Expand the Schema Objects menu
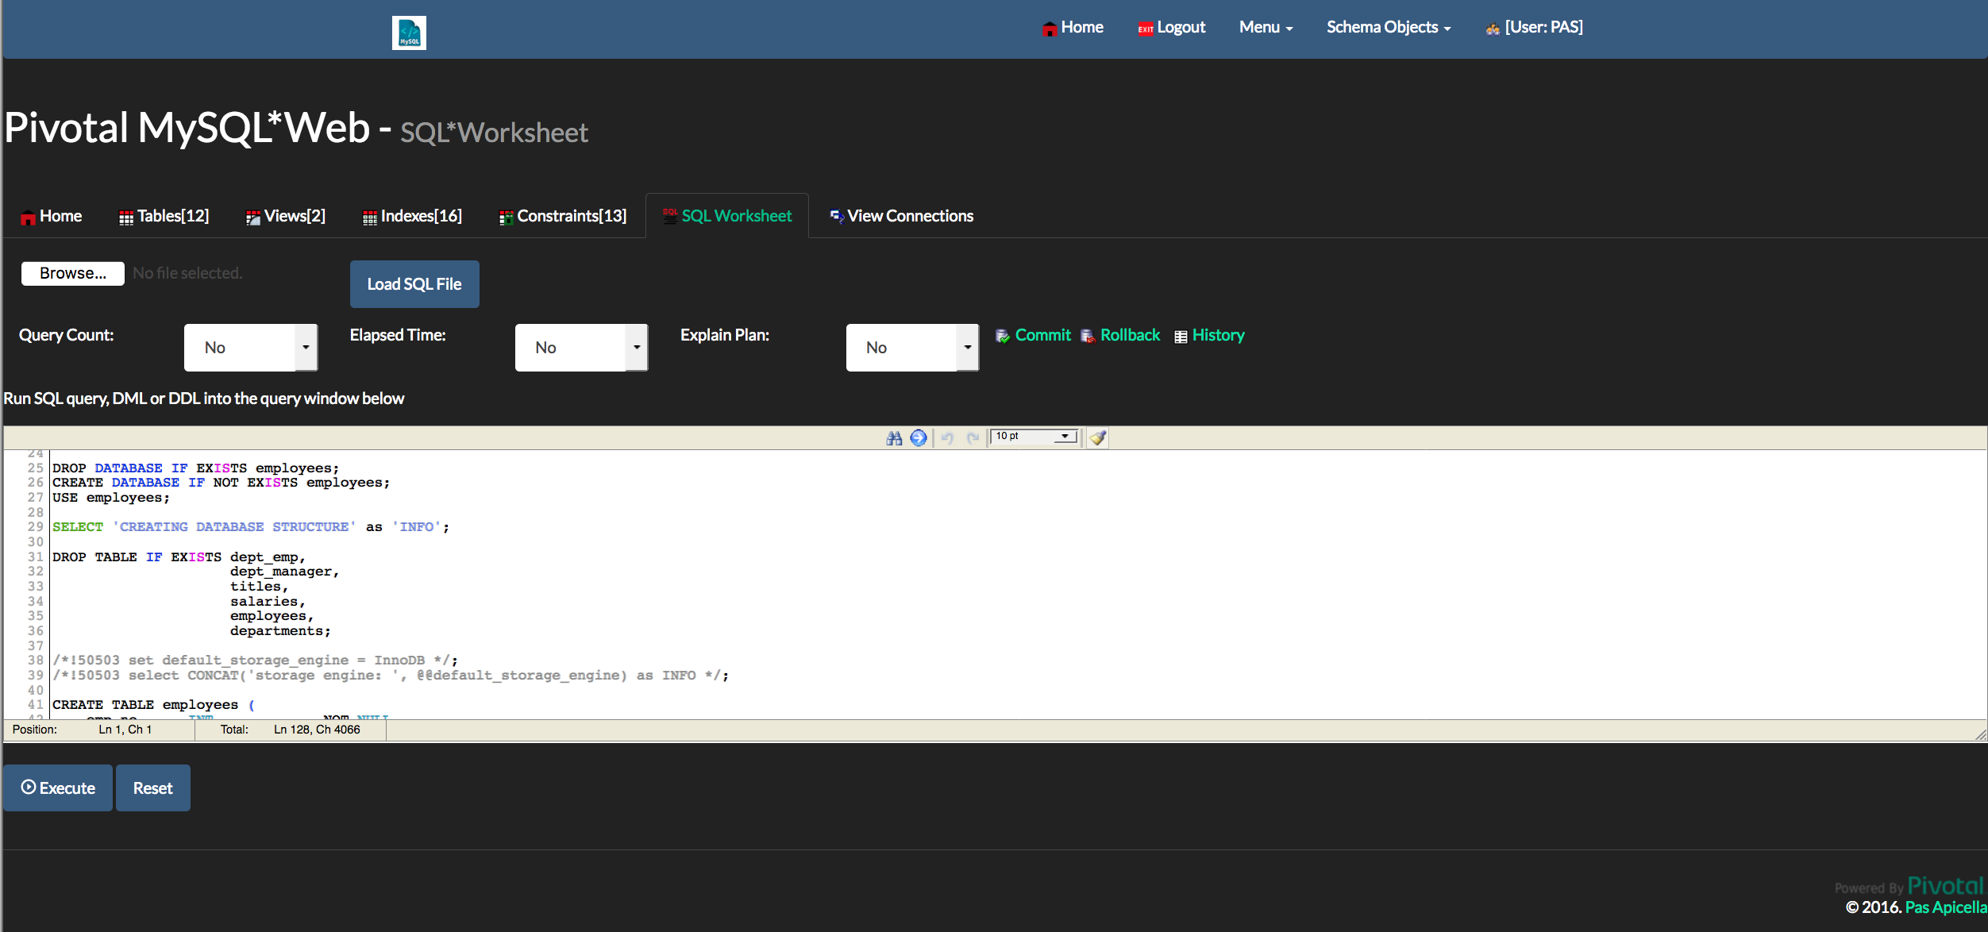 (1388, 27)
